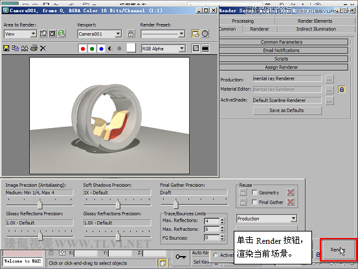The width and height of the screenshot is (358, 269).
Task: Collapse the Assign Renderer rollout
Action: [283, 67]
